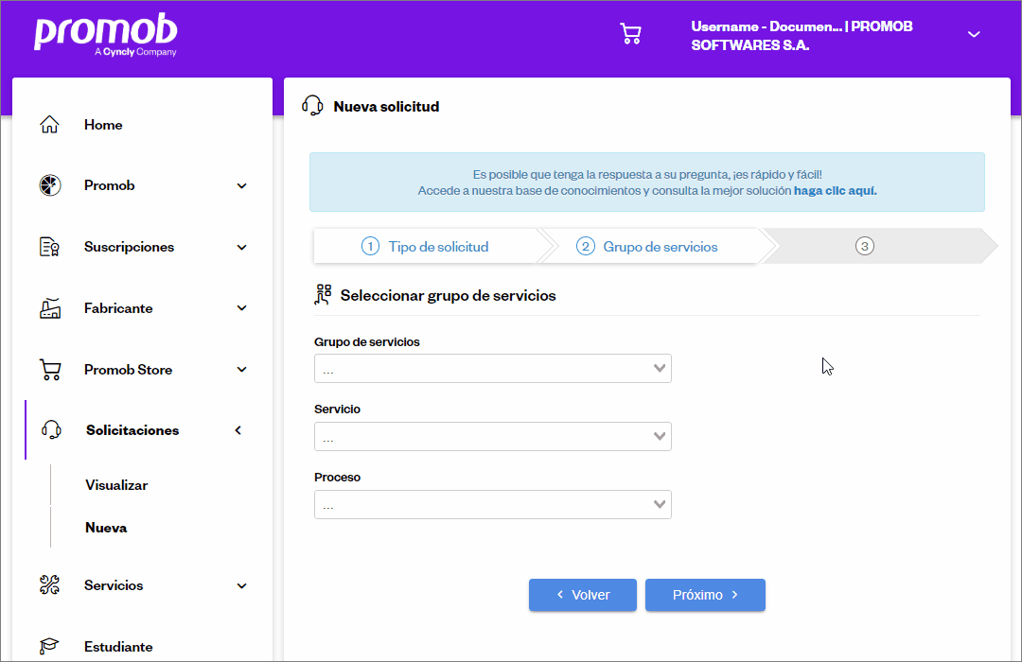Image resolution: width=1022 pixels, height=662 pixels.
Task: Expand the Promob Store menu chevron
Action: (x=242, y=370)
